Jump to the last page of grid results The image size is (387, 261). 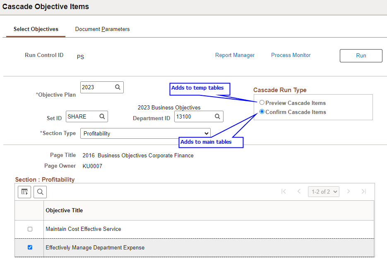[x=364, y=191]
